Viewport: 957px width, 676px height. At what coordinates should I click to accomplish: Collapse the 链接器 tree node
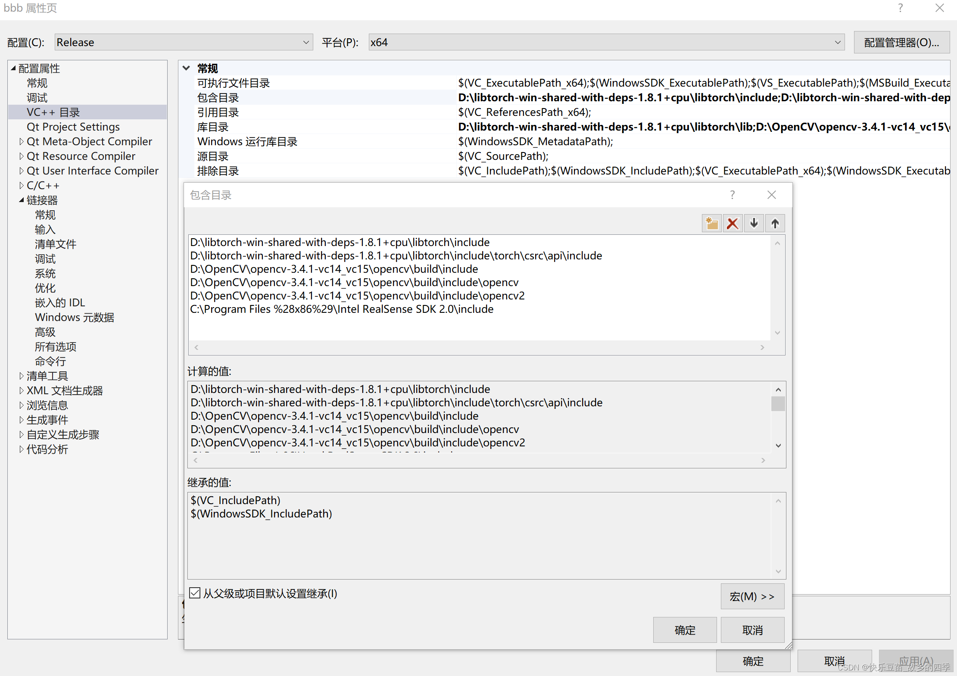(22, 200)
